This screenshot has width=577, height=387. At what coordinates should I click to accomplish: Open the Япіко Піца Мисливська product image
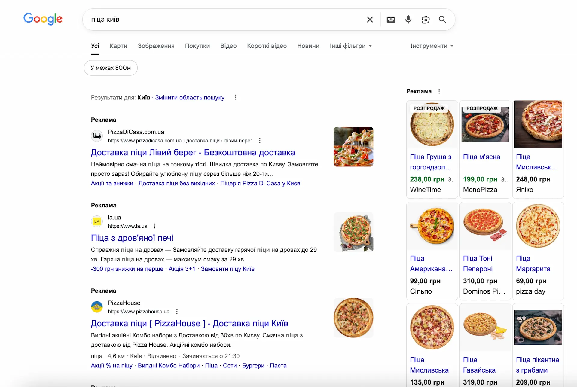[538, 124]
